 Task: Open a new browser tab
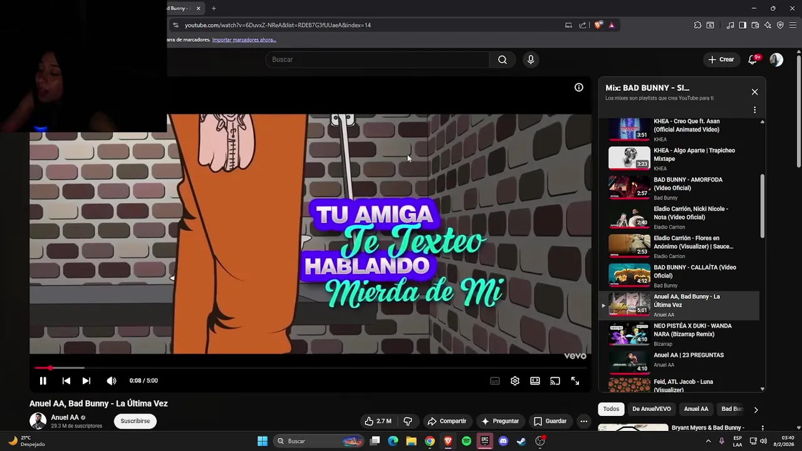click(x=214, y=8)
